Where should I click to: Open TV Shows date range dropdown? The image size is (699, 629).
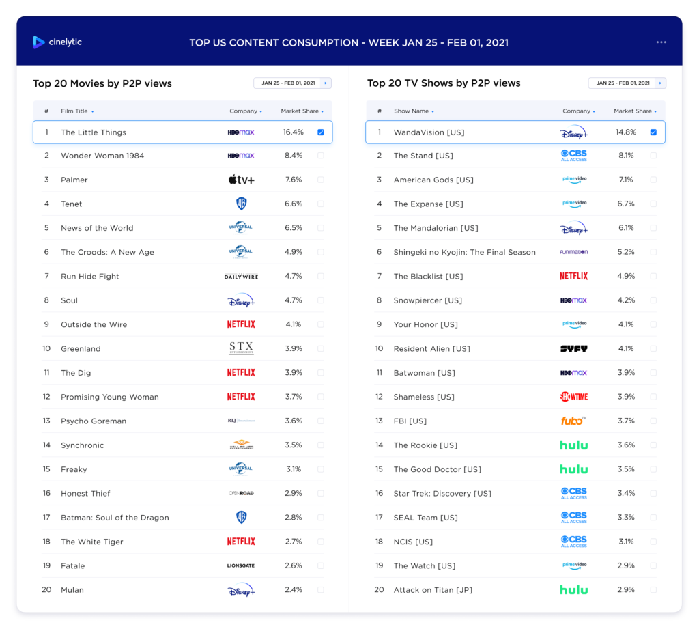pos(627,83)
